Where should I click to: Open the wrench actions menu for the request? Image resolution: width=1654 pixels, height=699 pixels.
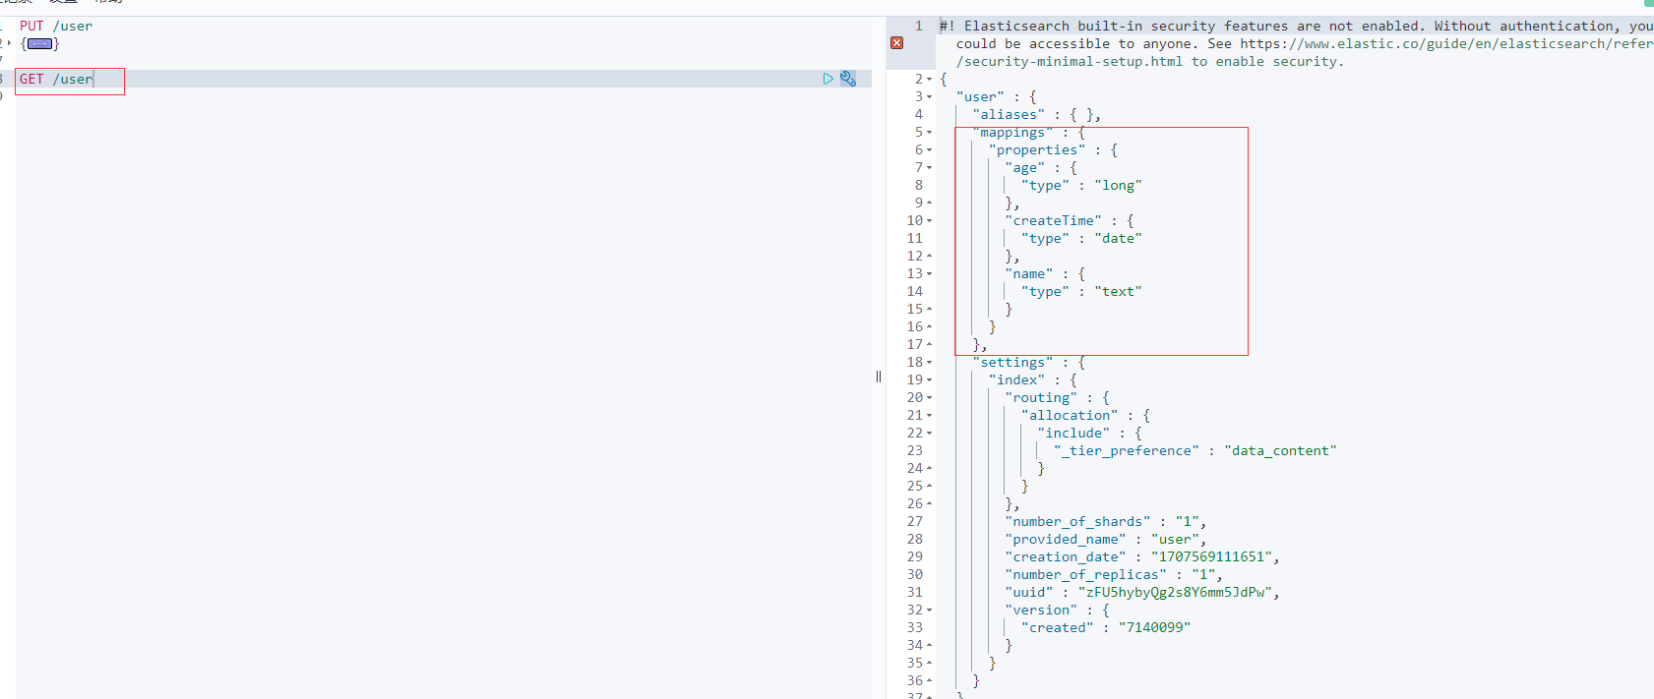point(848,79)
